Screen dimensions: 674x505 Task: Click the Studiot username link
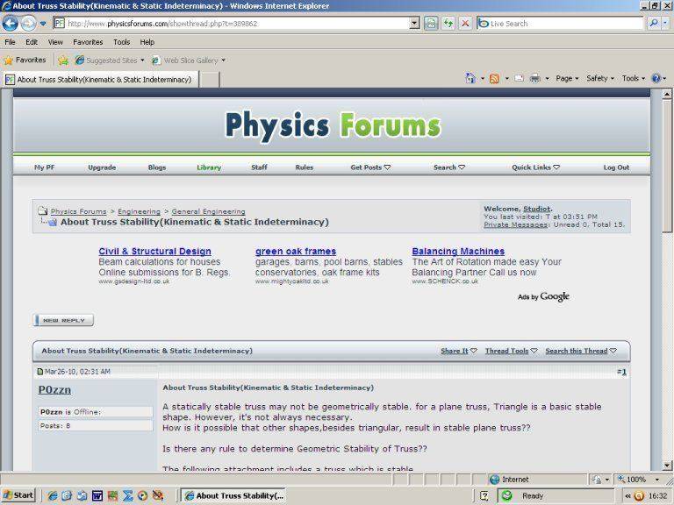click(x=537, y=209)
